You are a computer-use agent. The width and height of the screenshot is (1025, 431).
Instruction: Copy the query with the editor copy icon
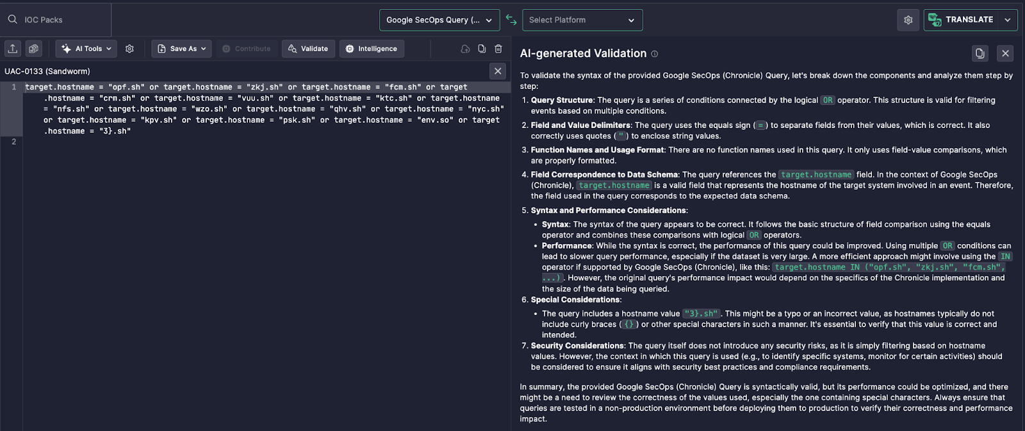click(482, 49)
